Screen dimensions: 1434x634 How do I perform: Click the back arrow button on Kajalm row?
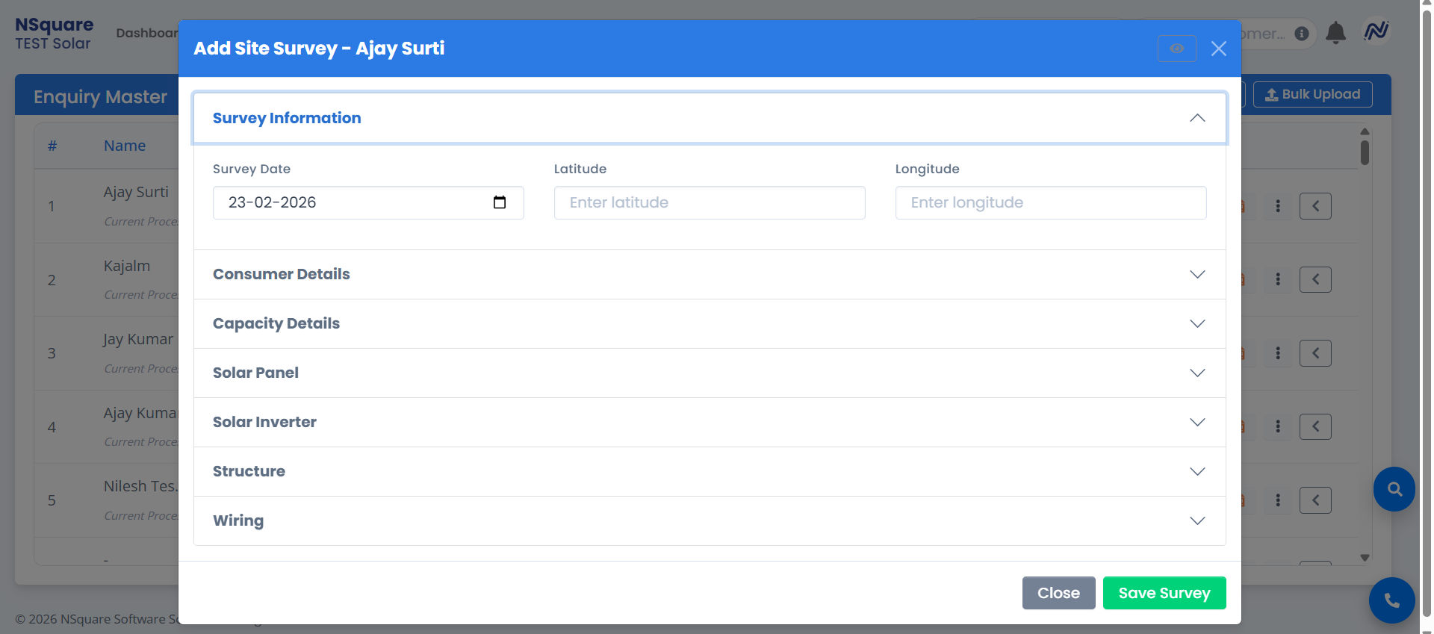point(1315,279)
